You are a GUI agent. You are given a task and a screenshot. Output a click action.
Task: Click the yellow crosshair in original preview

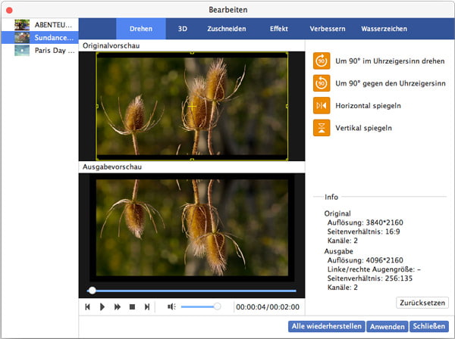click(x=192, y=106)
